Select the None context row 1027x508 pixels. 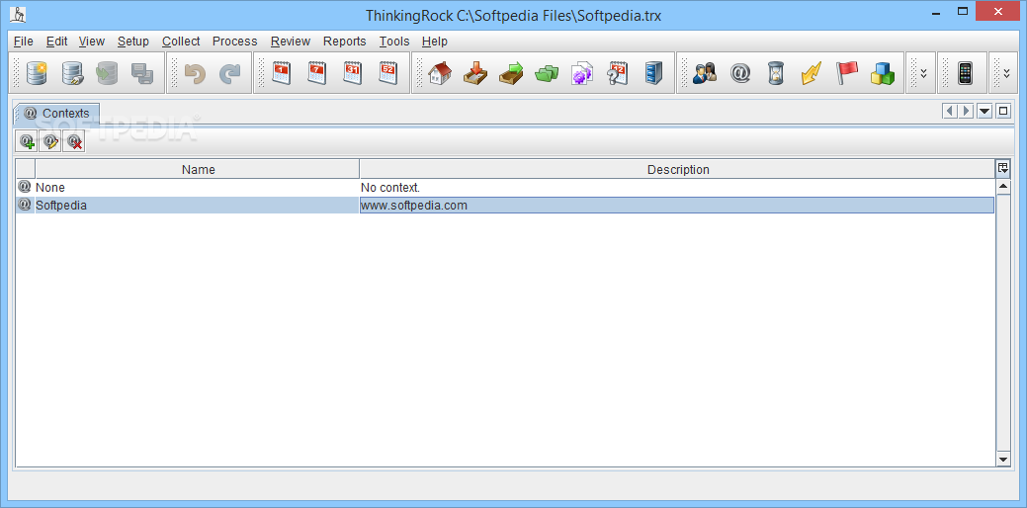pos(505,187)
